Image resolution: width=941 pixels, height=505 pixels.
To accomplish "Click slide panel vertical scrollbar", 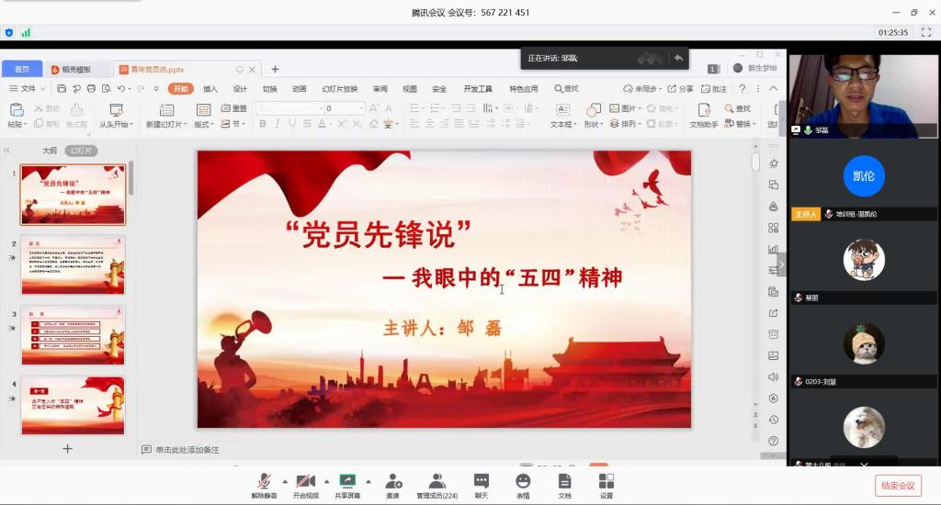I will click(130, 179).
